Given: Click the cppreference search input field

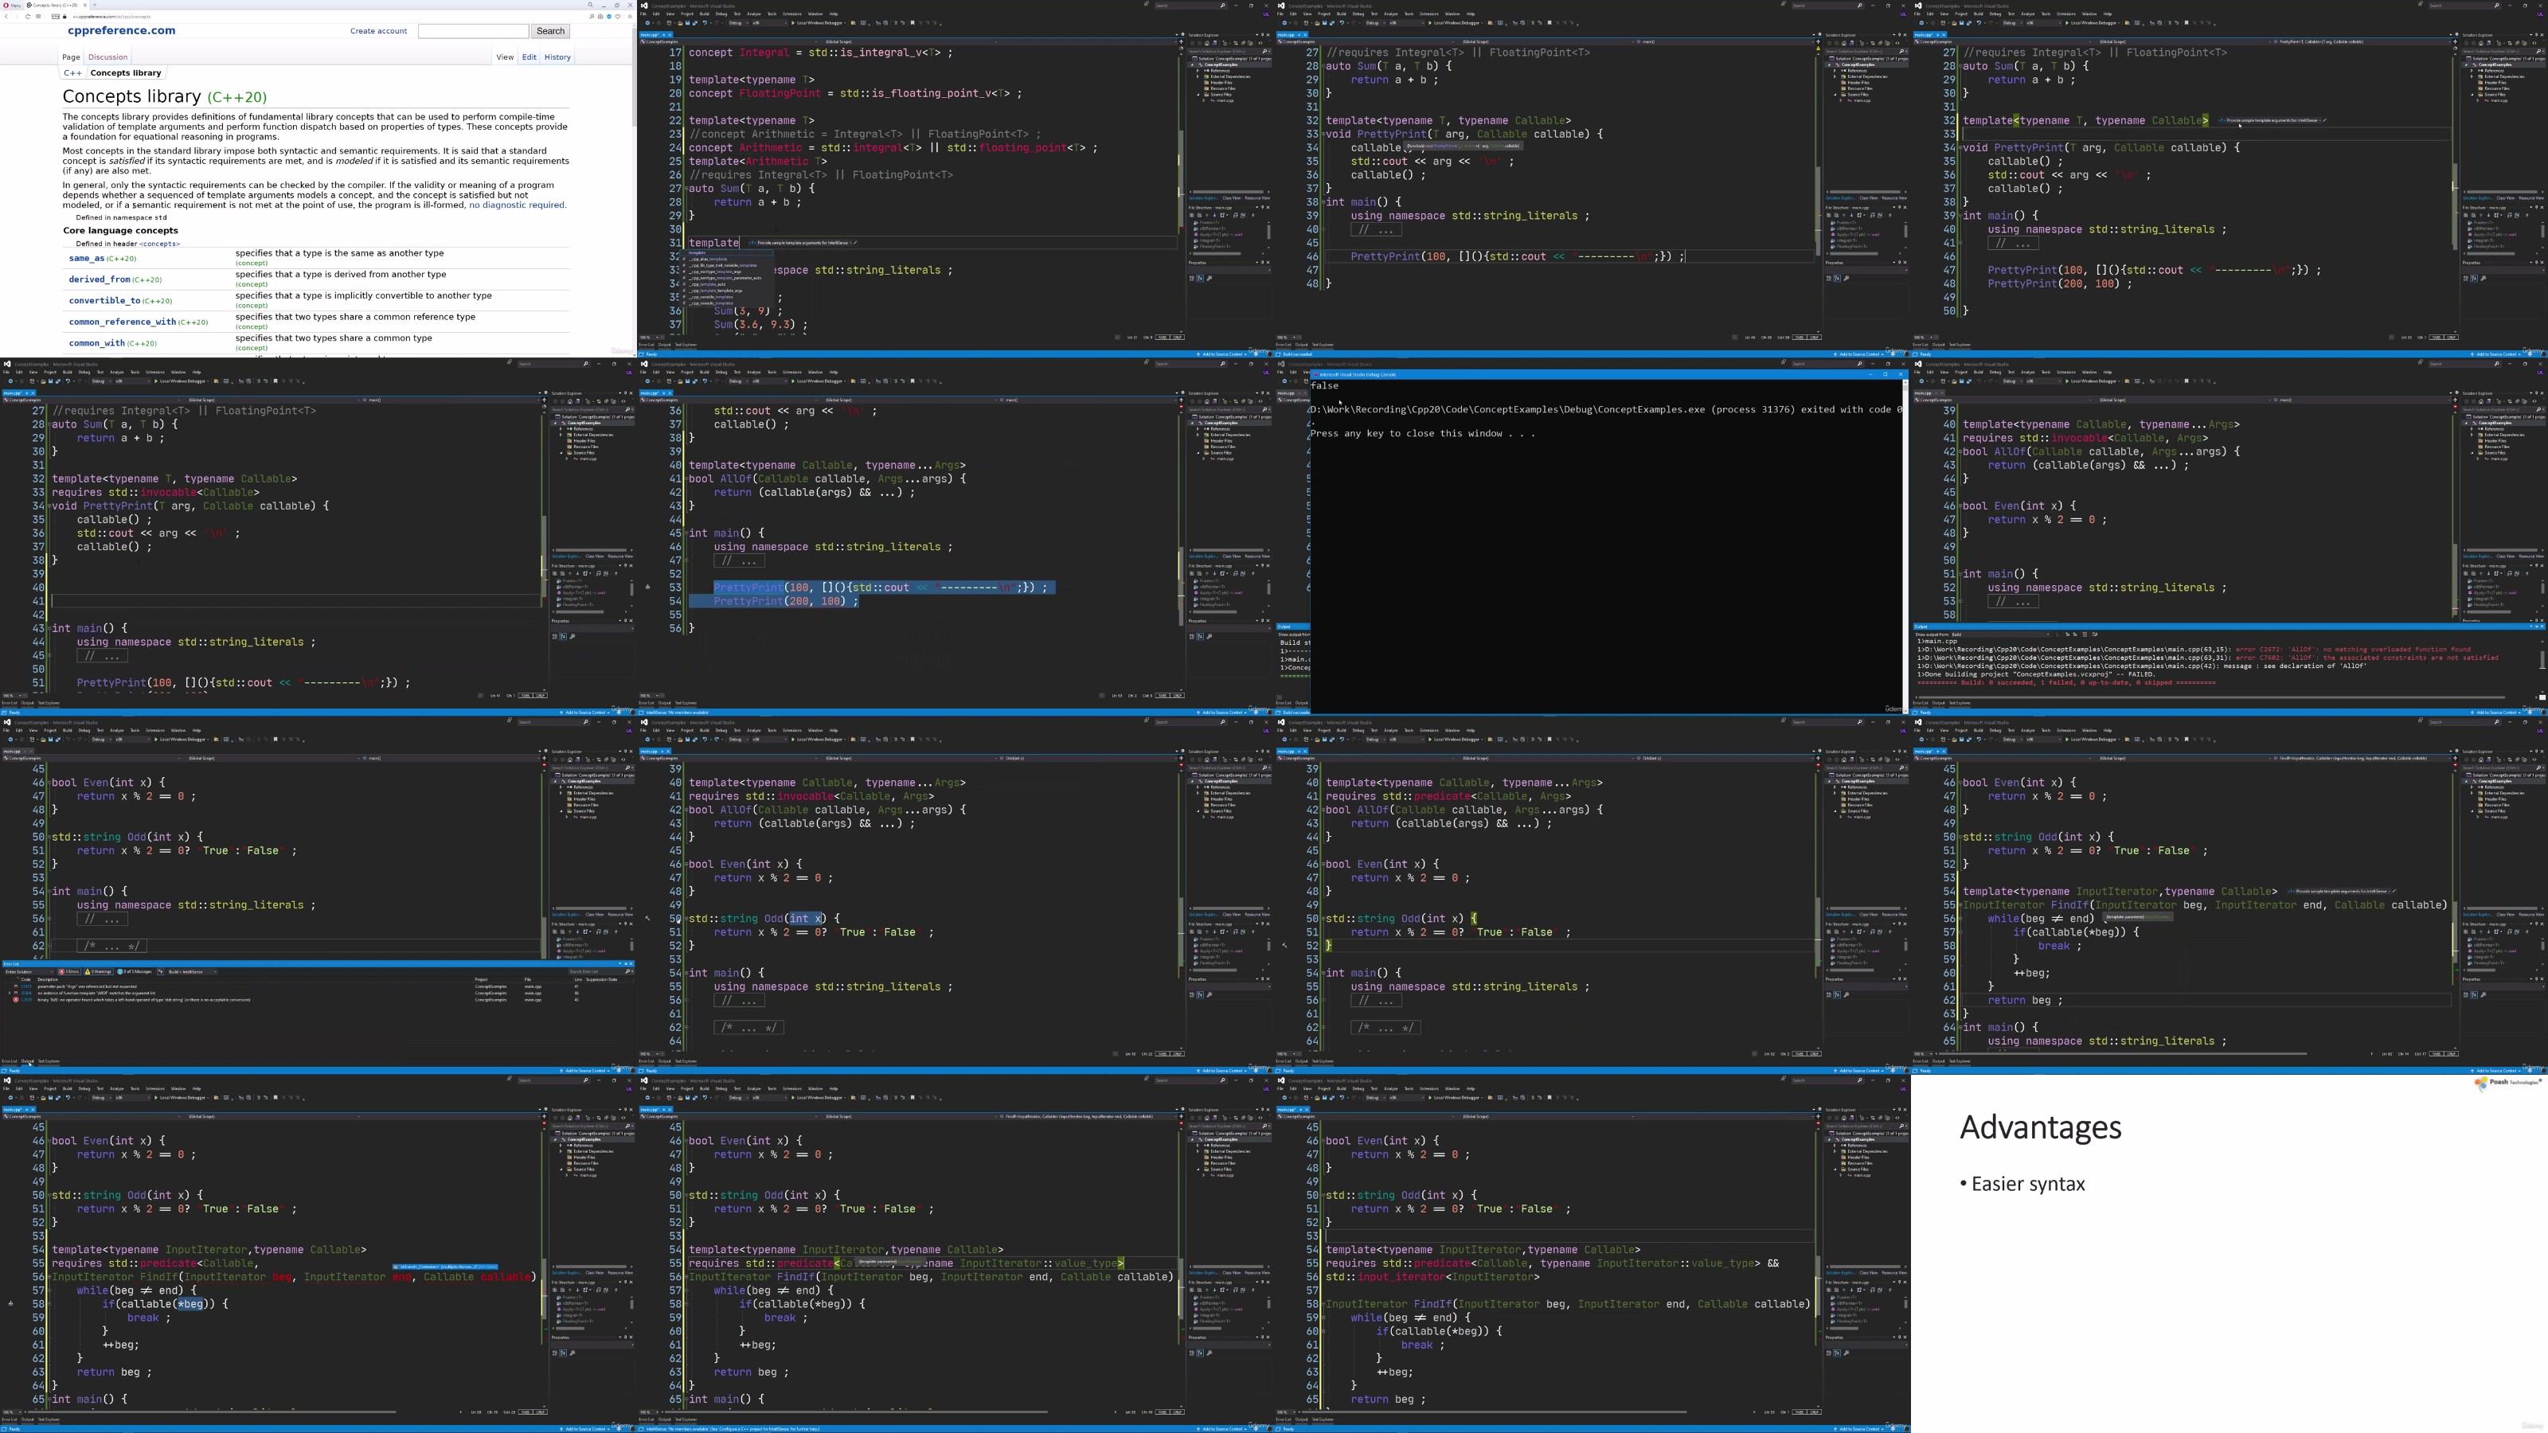Looking at the screenshot, I should click(x=473, y=31).
